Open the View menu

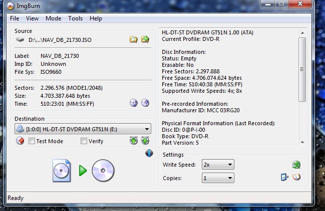[x=32, y=18]
